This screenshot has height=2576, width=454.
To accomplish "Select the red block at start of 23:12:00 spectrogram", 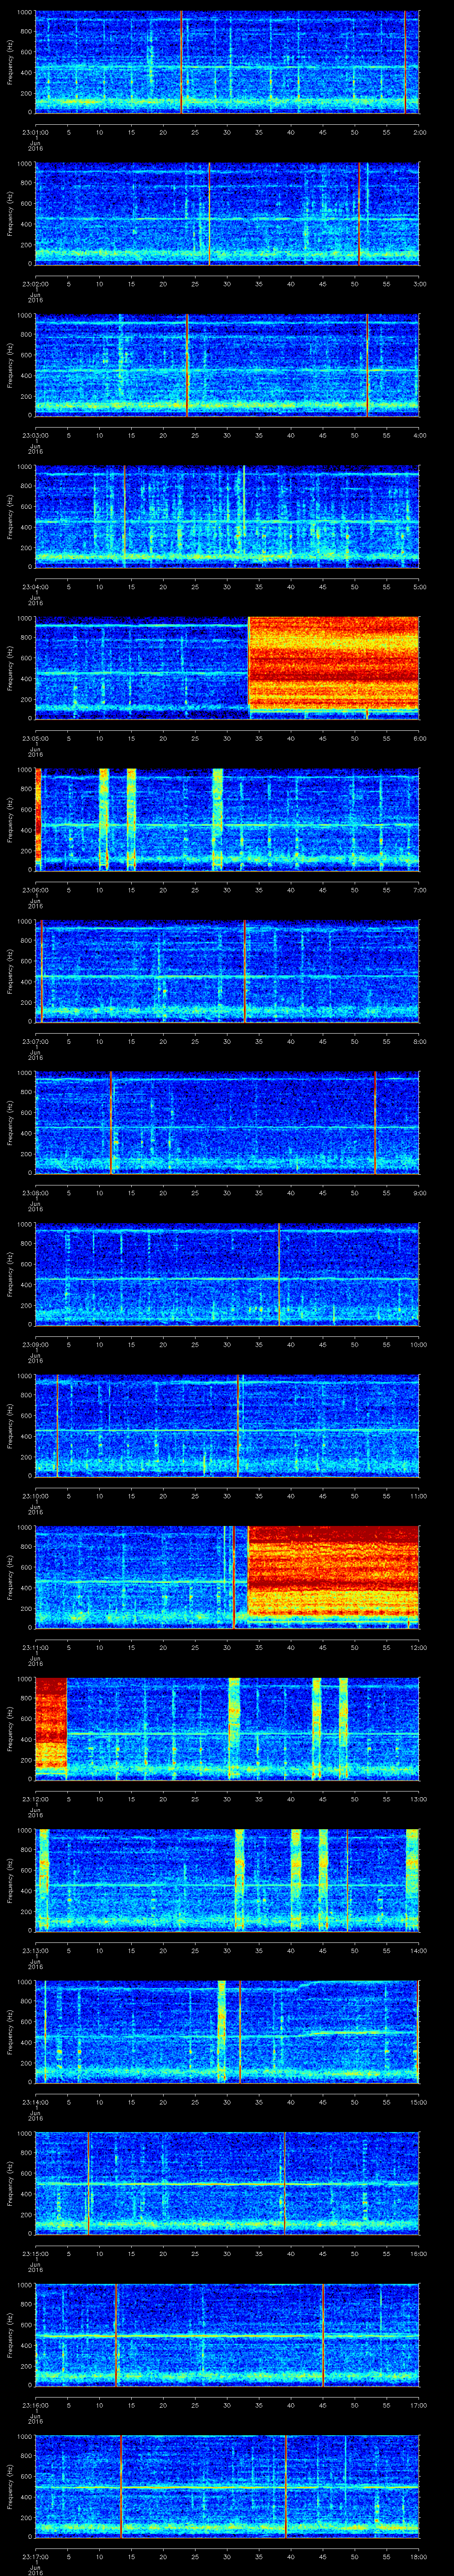I will 51,1724.
